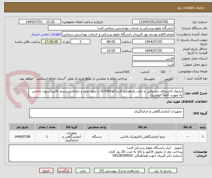Click the 'کد کالا' column header
The width and height of the screenshot is (212, 178).
click(x=187, y=127)
